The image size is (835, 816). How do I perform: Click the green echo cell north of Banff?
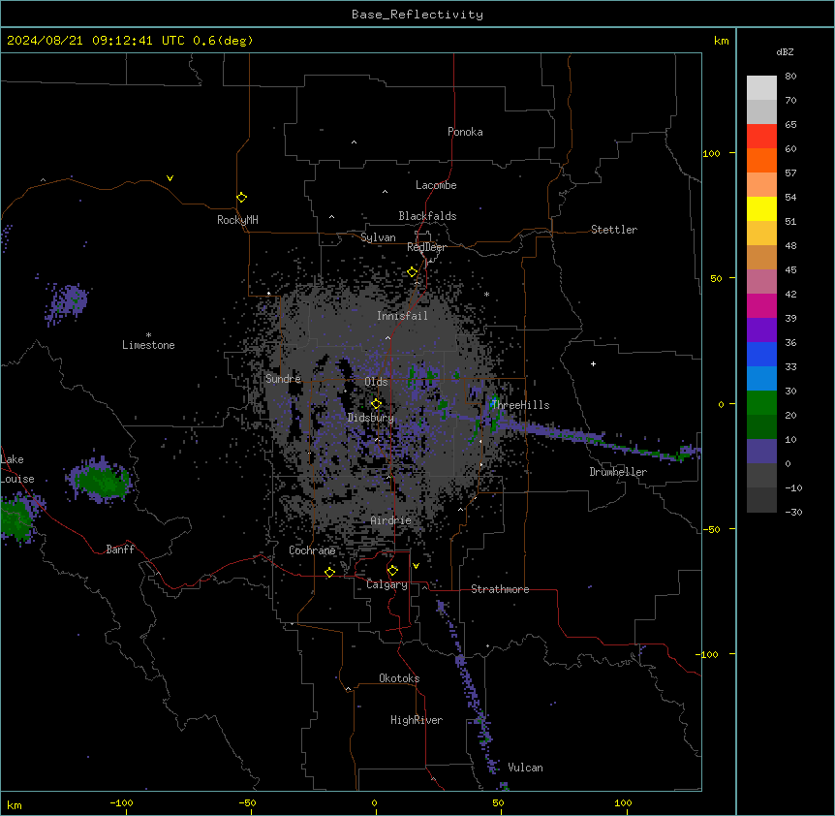pos(100,481)
